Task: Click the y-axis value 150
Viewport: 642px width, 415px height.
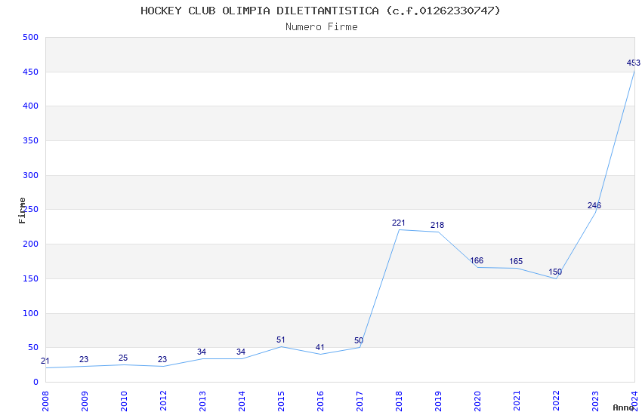Action: (x=31, y=279)
